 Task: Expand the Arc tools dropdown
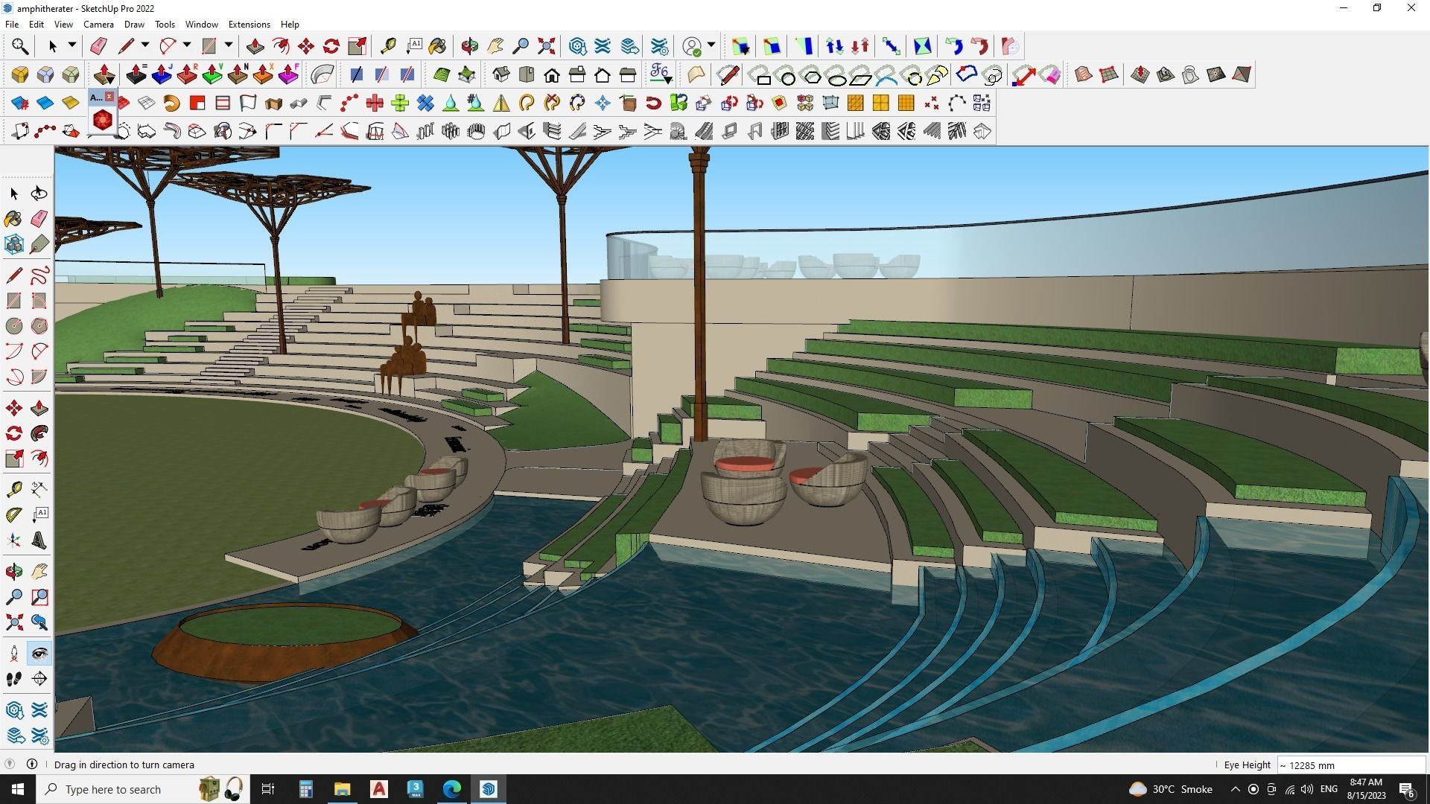(x=185, y=45)
